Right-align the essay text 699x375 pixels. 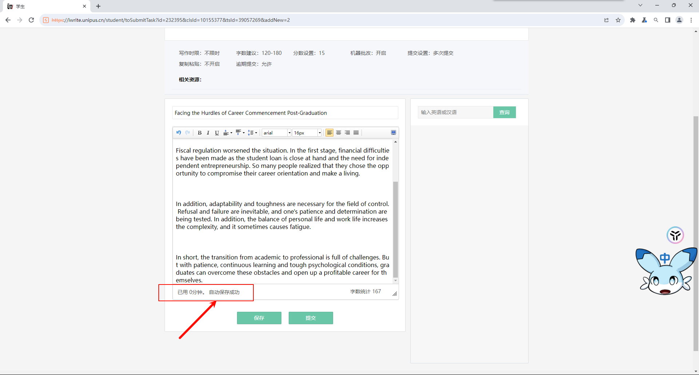347,133
